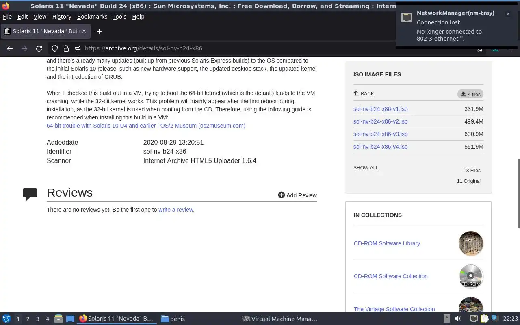Click the write a review link
The height and width of the screenshot is (325, 520).
coord(175,210)
